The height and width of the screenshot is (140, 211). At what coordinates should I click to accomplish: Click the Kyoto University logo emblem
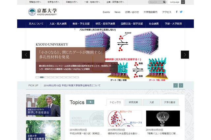pyautogui.click(x=32, y=12)
